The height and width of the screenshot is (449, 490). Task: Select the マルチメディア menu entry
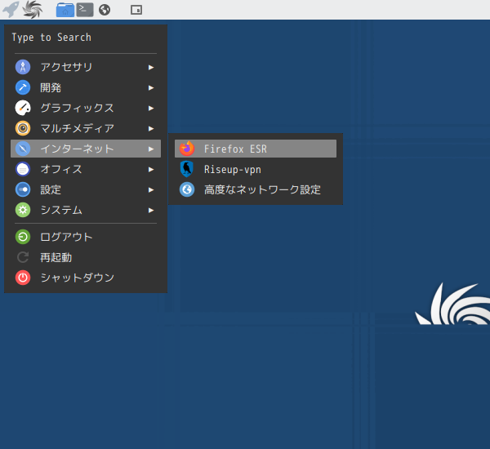pos(86,128)
